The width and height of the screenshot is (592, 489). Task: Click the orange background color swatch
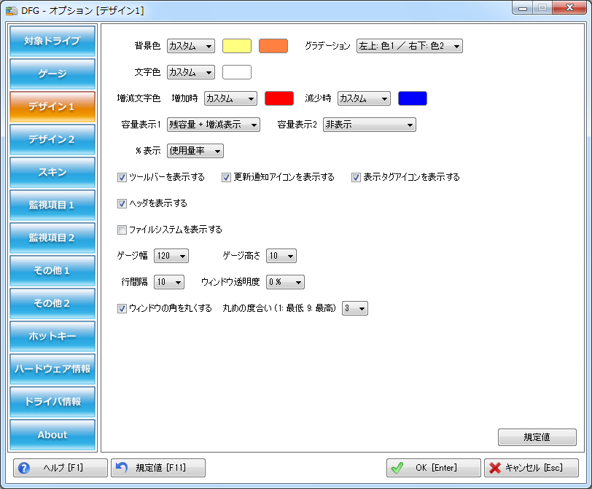(x=273, y=46)
